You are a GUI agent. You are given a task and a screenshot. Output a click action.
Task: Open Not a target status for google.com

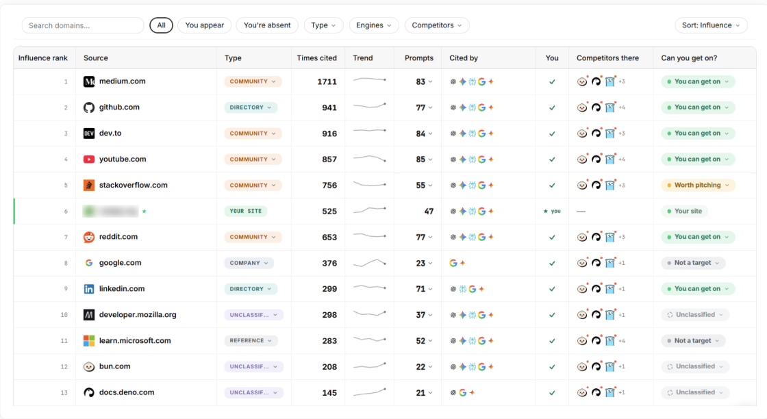click(693, 263)
